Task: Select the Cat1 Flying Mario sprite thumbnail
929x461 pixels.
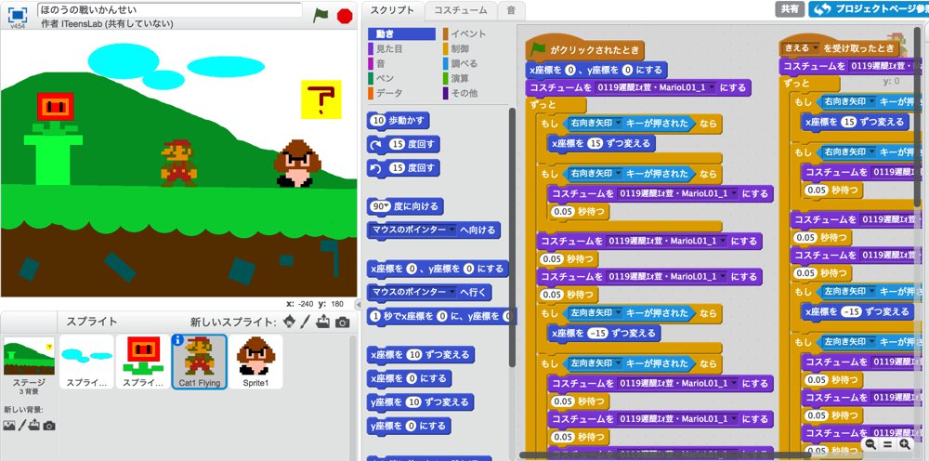Action: [x=199, y=362]
